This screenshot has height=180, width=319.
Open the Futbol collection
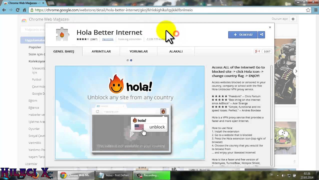36,79
